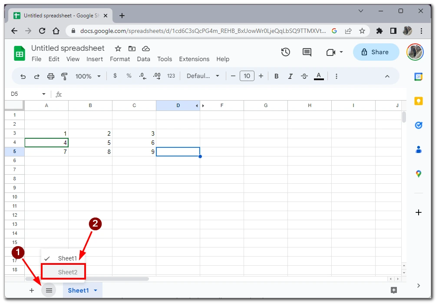The image size is (439, 306).
Task: Open the Insert menu
Action: [95, 59]
